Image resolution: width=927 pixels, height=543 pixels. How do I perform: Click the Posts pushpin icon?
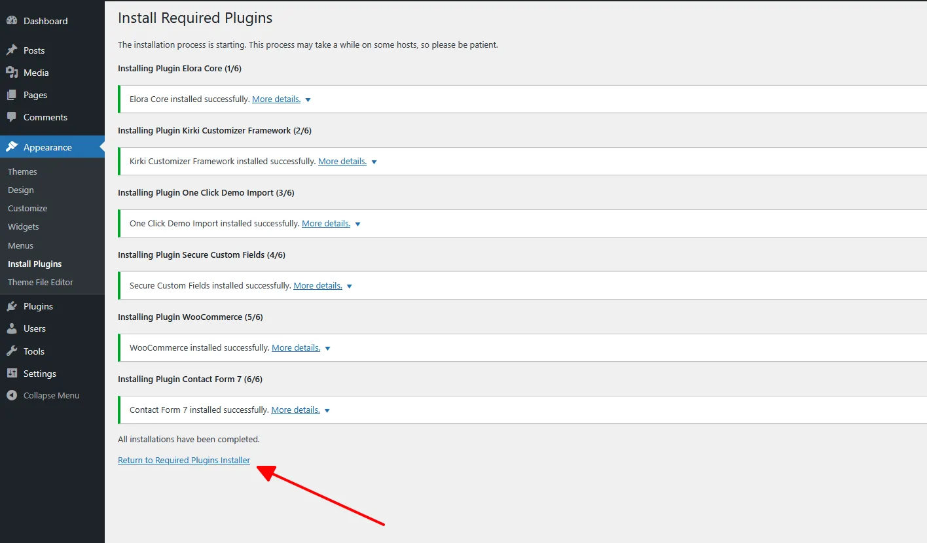click(12, 50)
